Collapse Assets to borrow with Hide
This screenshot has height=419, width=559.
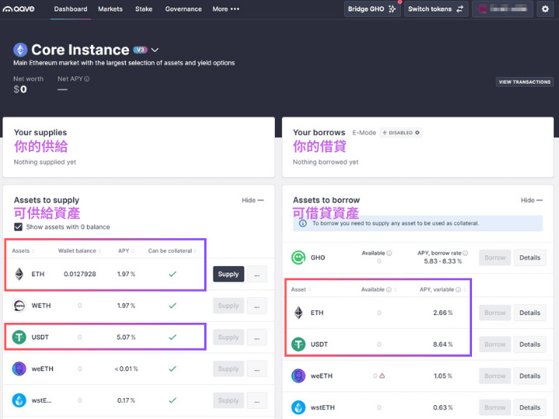coord(532,200)
